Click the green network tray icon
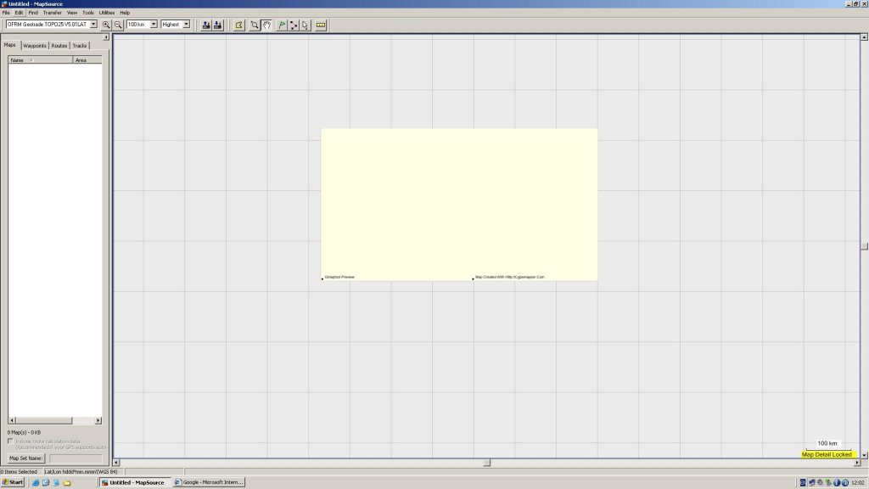The width and height of the screenshot is (869, 489). pyautogui.click(x=828, y=482)
